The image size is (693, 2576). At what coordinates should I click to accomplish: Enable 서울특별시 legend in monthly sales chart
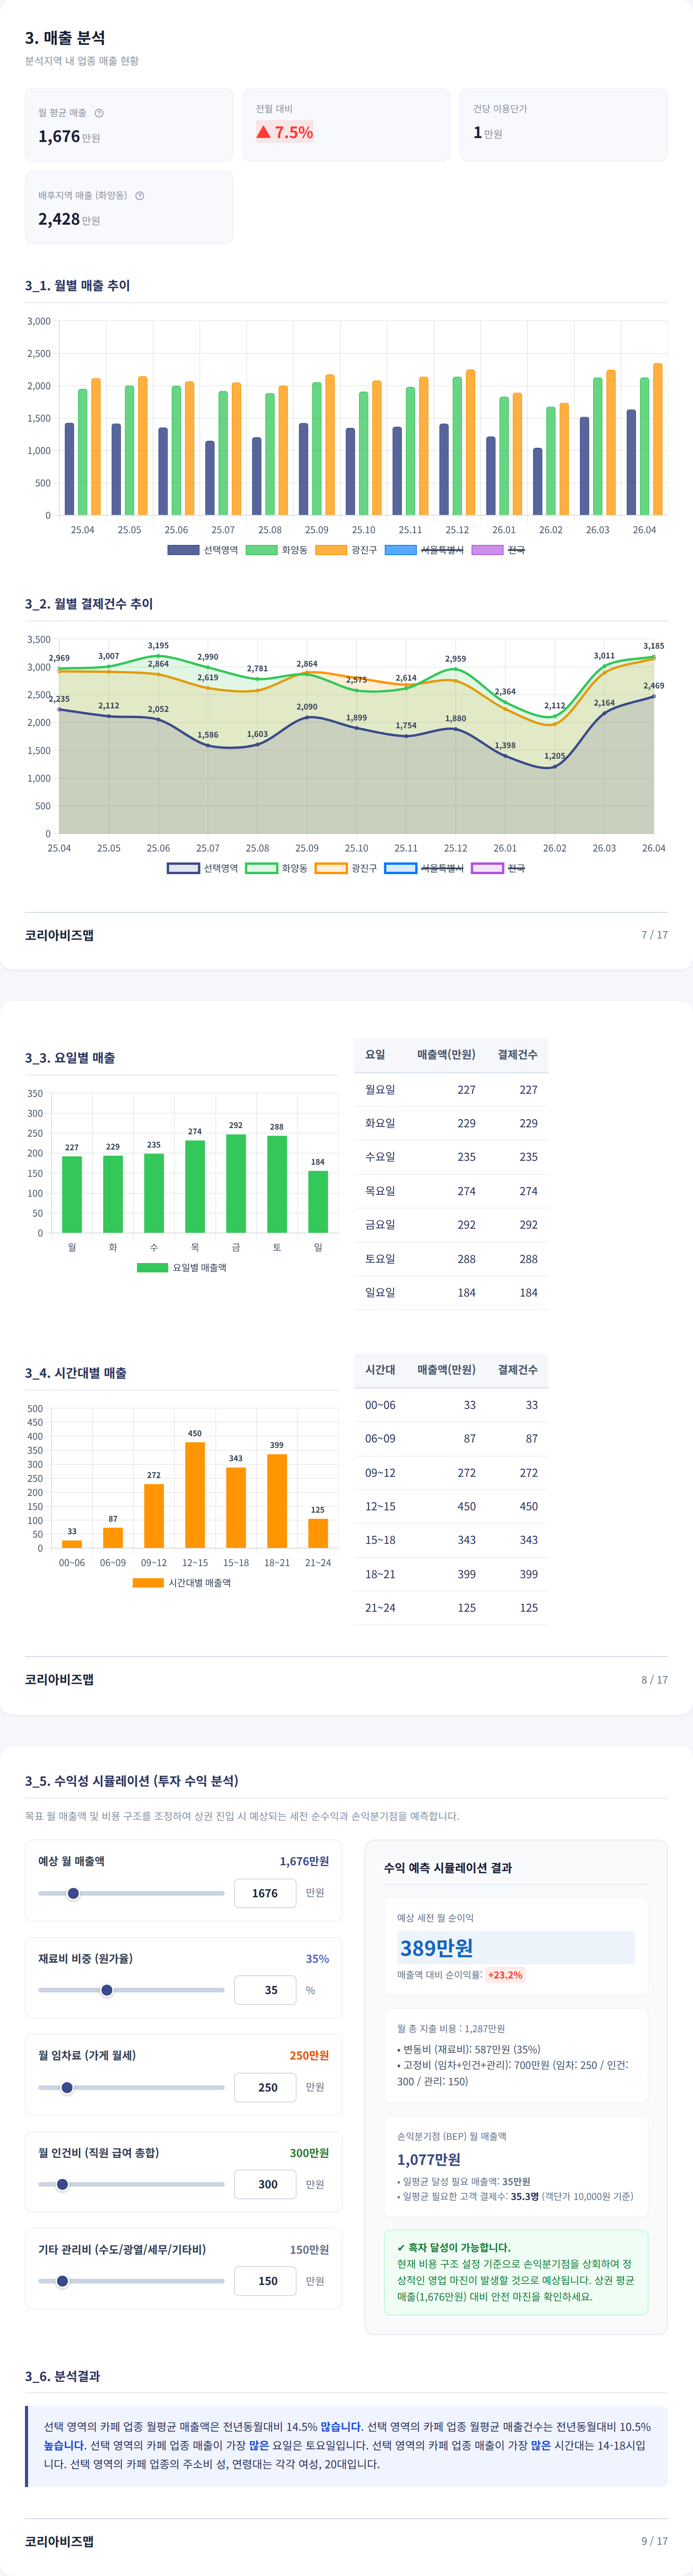pos(424,550)
